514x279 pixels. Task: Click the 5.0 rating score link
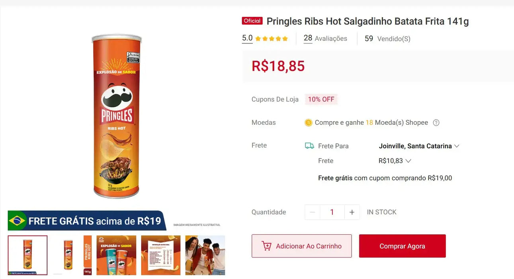pos(247,38)
